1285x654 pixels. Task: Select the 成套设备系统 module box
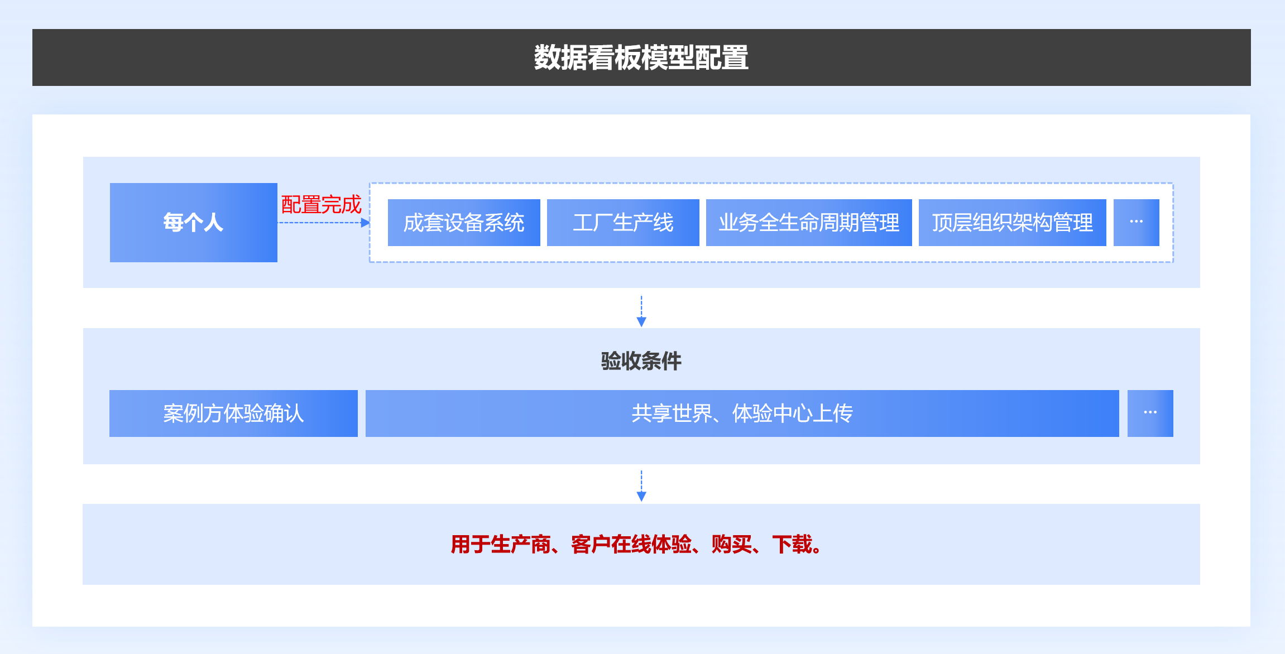point(463,223)
